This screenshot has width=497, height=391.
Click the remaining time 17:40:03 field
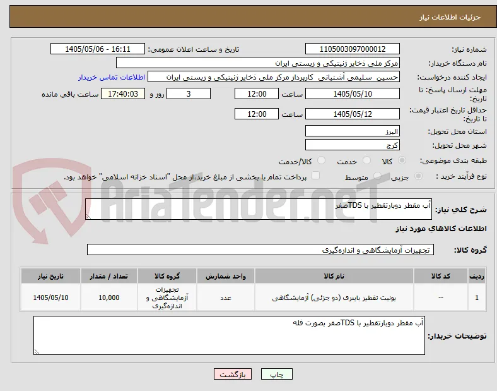(x=123, y=94)
